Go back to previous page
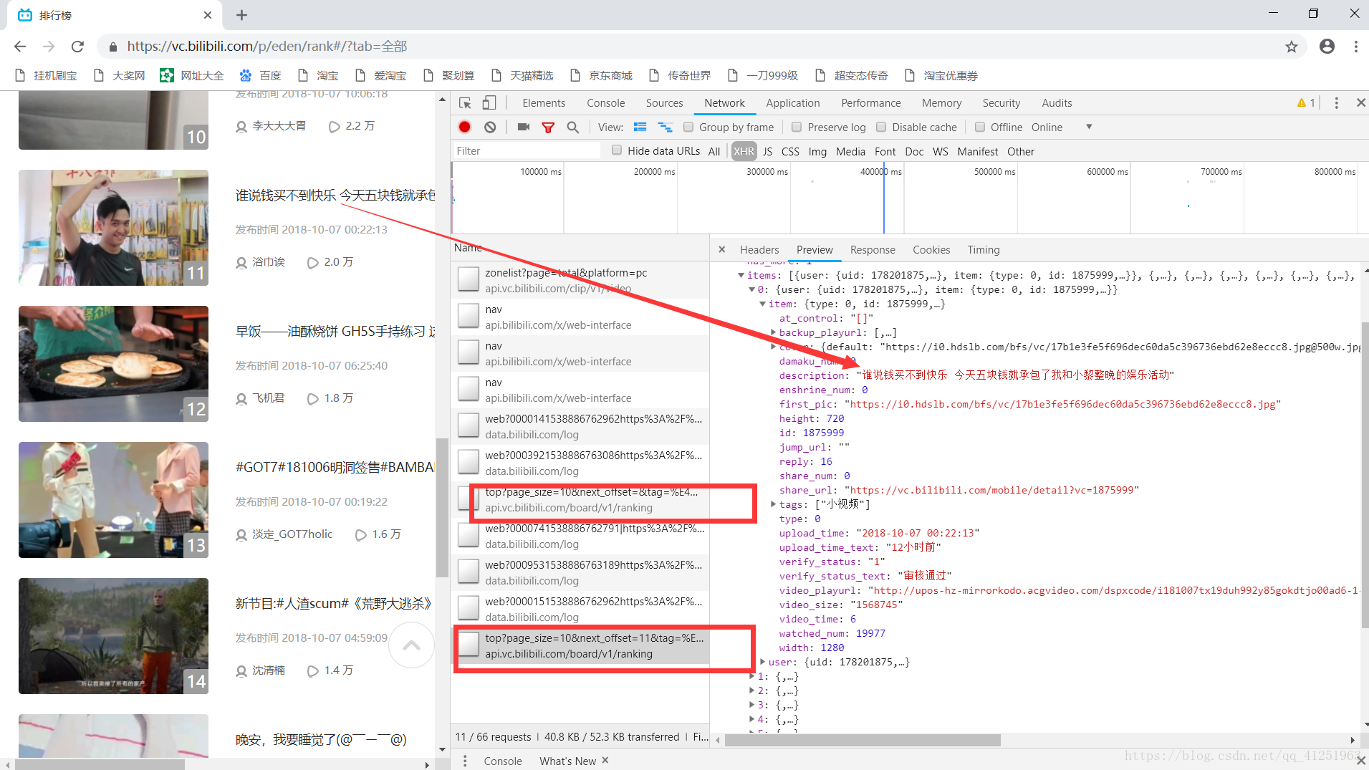 pyautogui.click(x=20, y=47)
